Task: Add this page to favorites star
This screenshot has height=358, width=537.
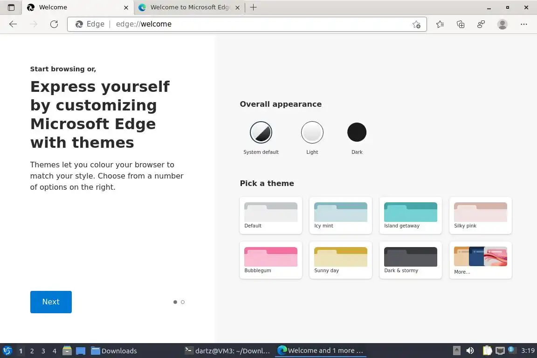Action: [x=416, y=24]
